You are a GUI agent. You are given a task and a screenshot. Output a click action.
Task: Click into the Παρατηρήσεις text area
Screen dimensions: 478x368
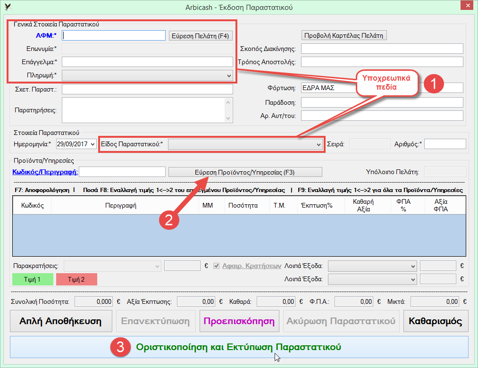point(143,110)
